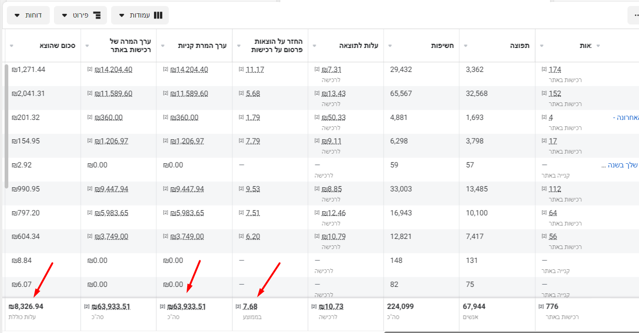
Task: Click amount spent ₪1,271.44
Action: [x=29, y=69]
